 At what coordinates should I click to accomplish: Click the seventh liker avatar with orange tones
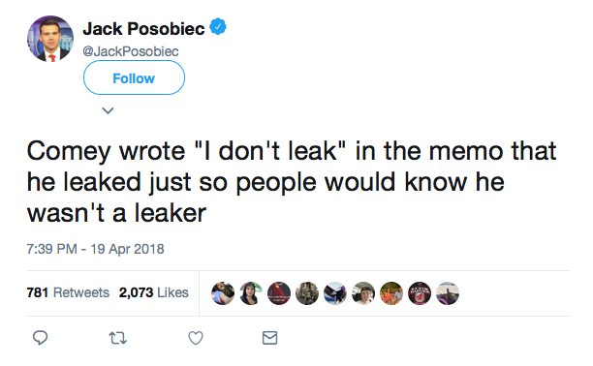(x=391, y=293)
